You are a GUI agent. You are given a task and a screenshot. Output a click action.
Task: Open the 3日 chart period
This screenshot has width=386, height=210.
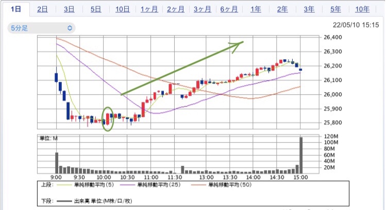(69, 9)
